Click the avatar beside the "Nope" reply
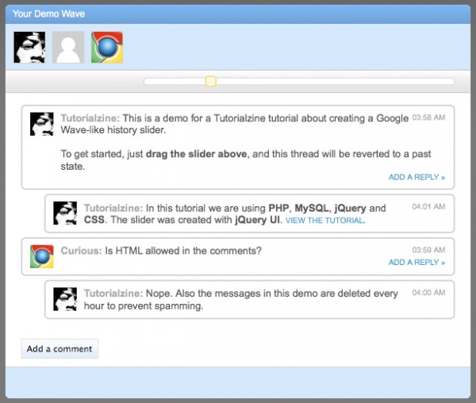Screen dimensions: 476x403 [x=65, y=298]
